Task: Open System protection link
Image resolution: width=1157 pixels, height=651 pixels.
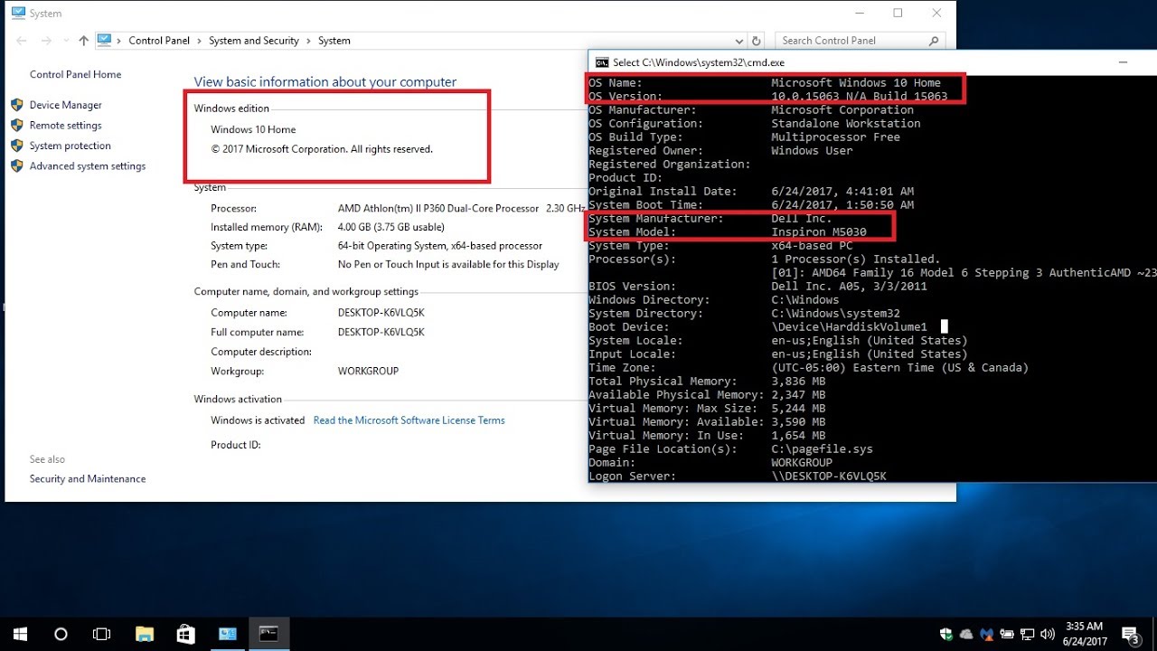Action: [x=70, y=146]
